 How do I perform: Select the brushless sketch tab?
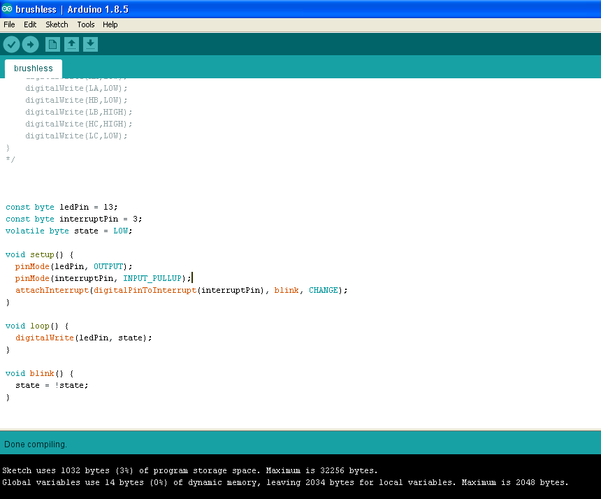pyautogui.click(x=34, y=68)
